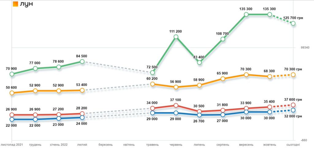Click the березень label on the month axis
Image resolution: width=314 pixels, height=150 pixels.
(105, 144)
